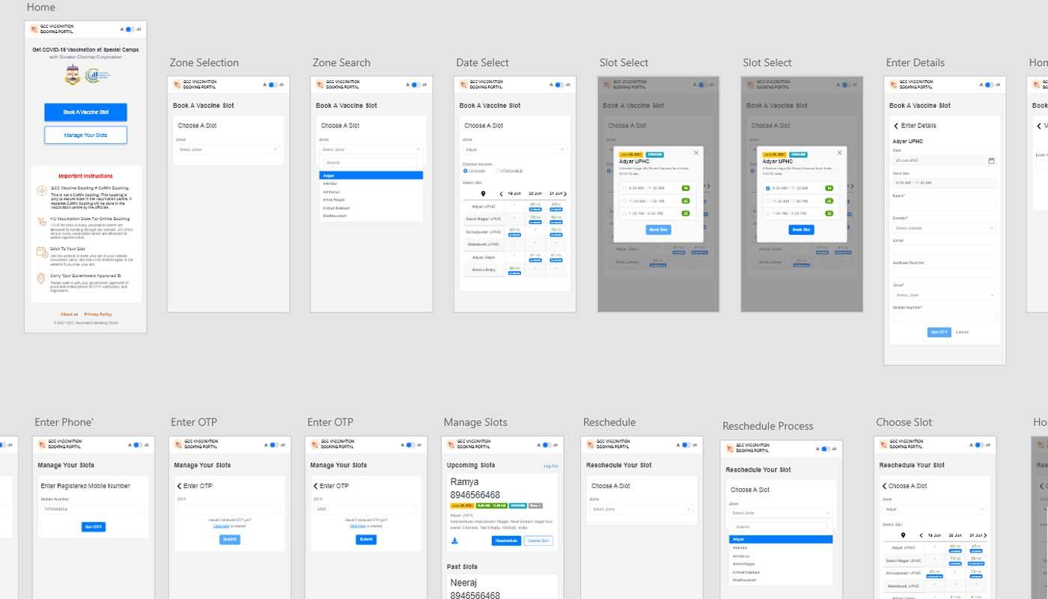Open Select Zone dropdown in Reschedule frame

coord(641,510)
